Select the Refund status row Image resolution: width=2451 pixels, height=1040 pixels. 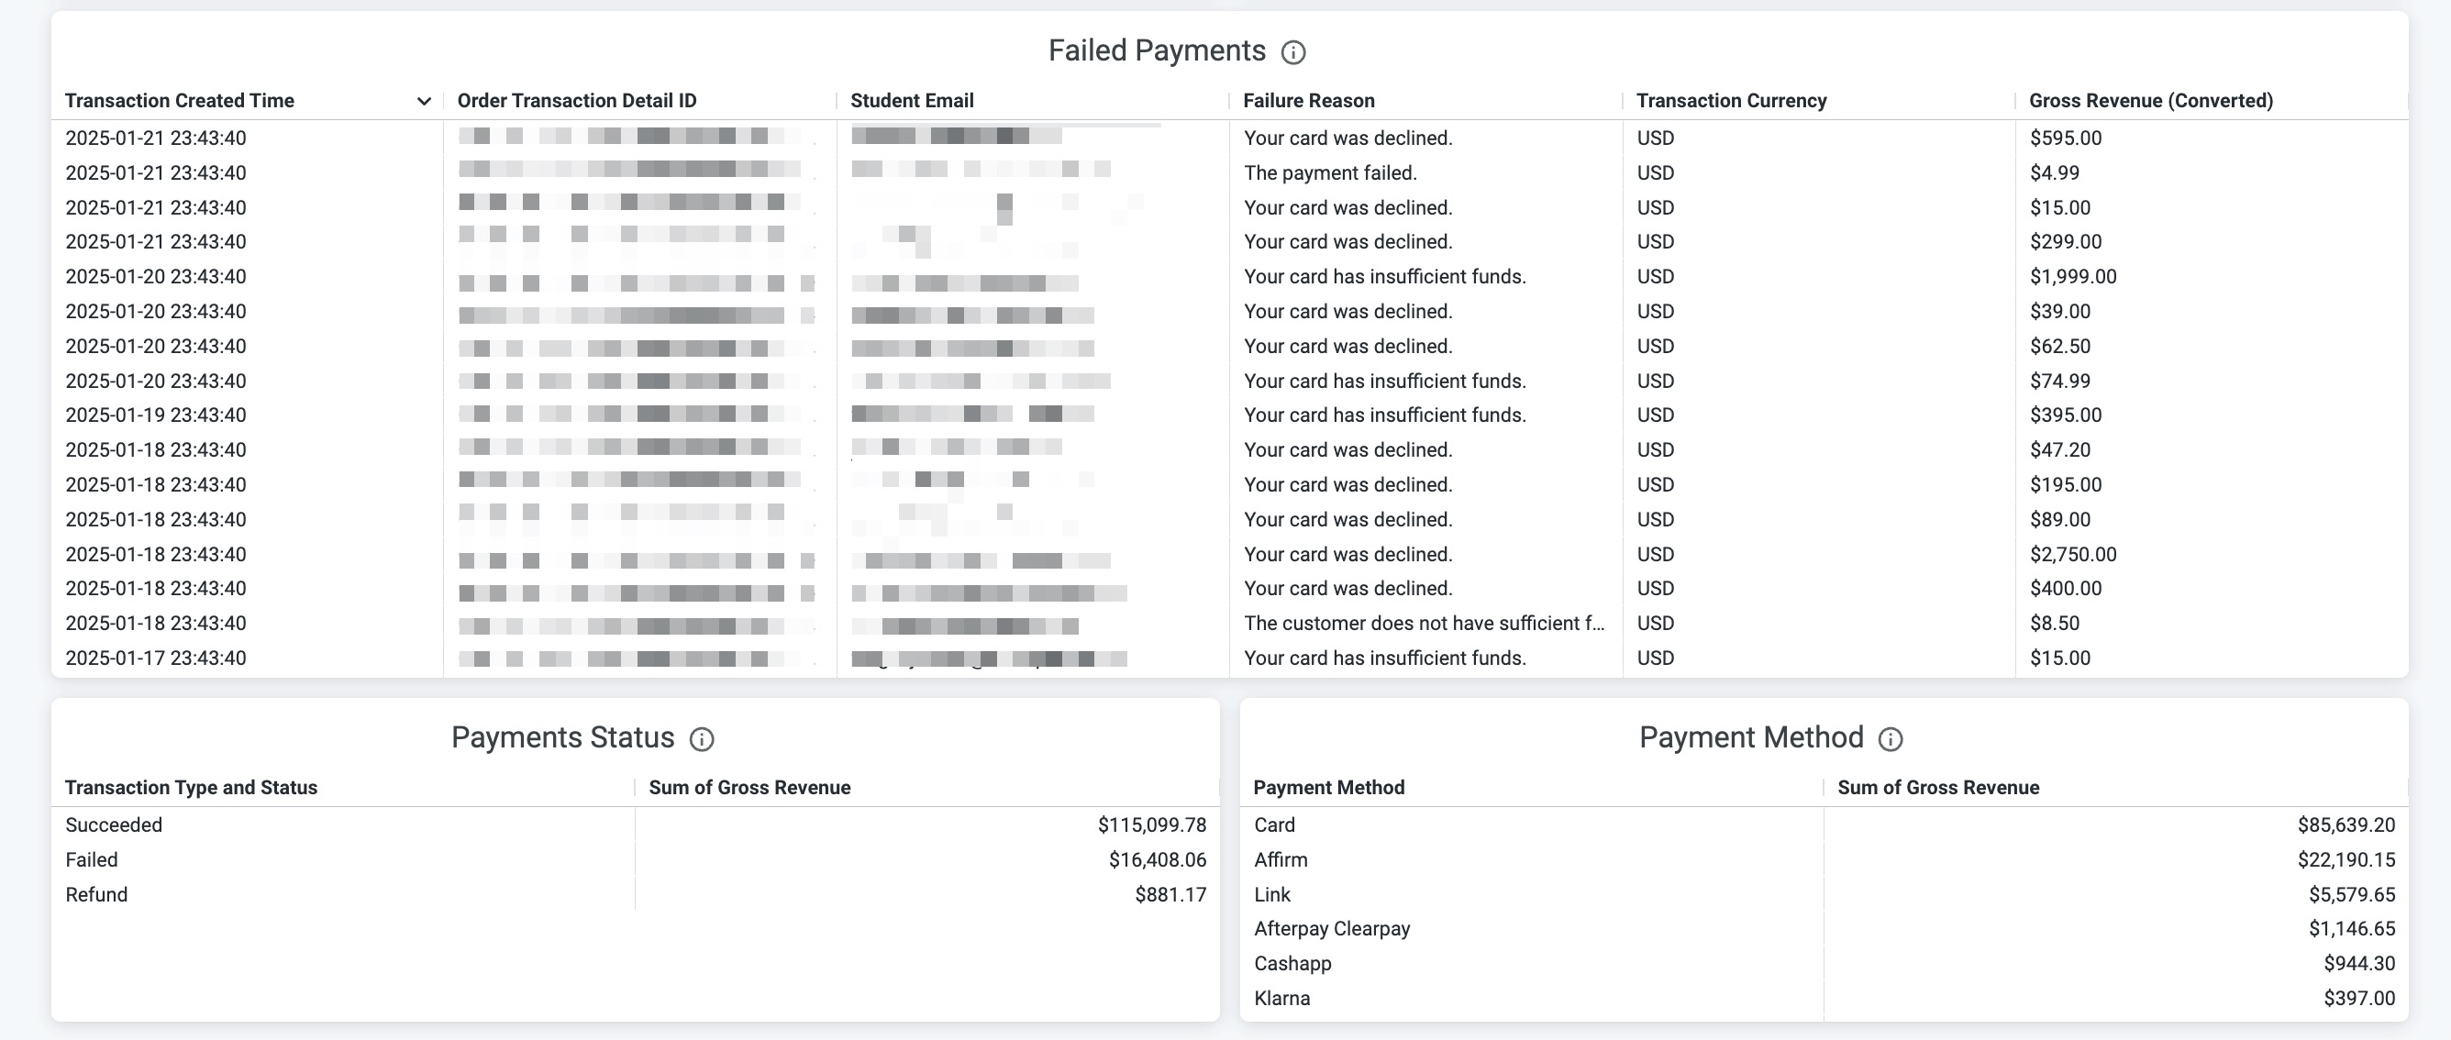point(636,894)
